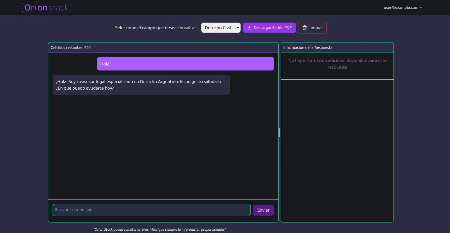The height and width of the screenshot is (233, 450).
Task: Click the 'Créditos restantes: 464' header
Action: (x=71, y=47)
